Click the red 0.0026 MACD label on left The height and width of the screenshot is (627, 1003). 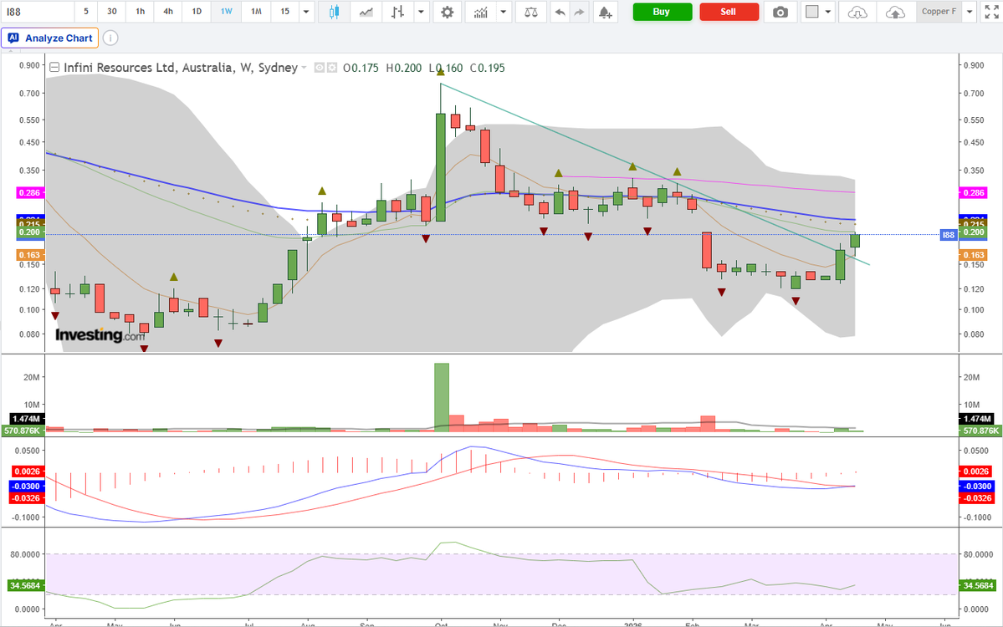click(28, 472)
